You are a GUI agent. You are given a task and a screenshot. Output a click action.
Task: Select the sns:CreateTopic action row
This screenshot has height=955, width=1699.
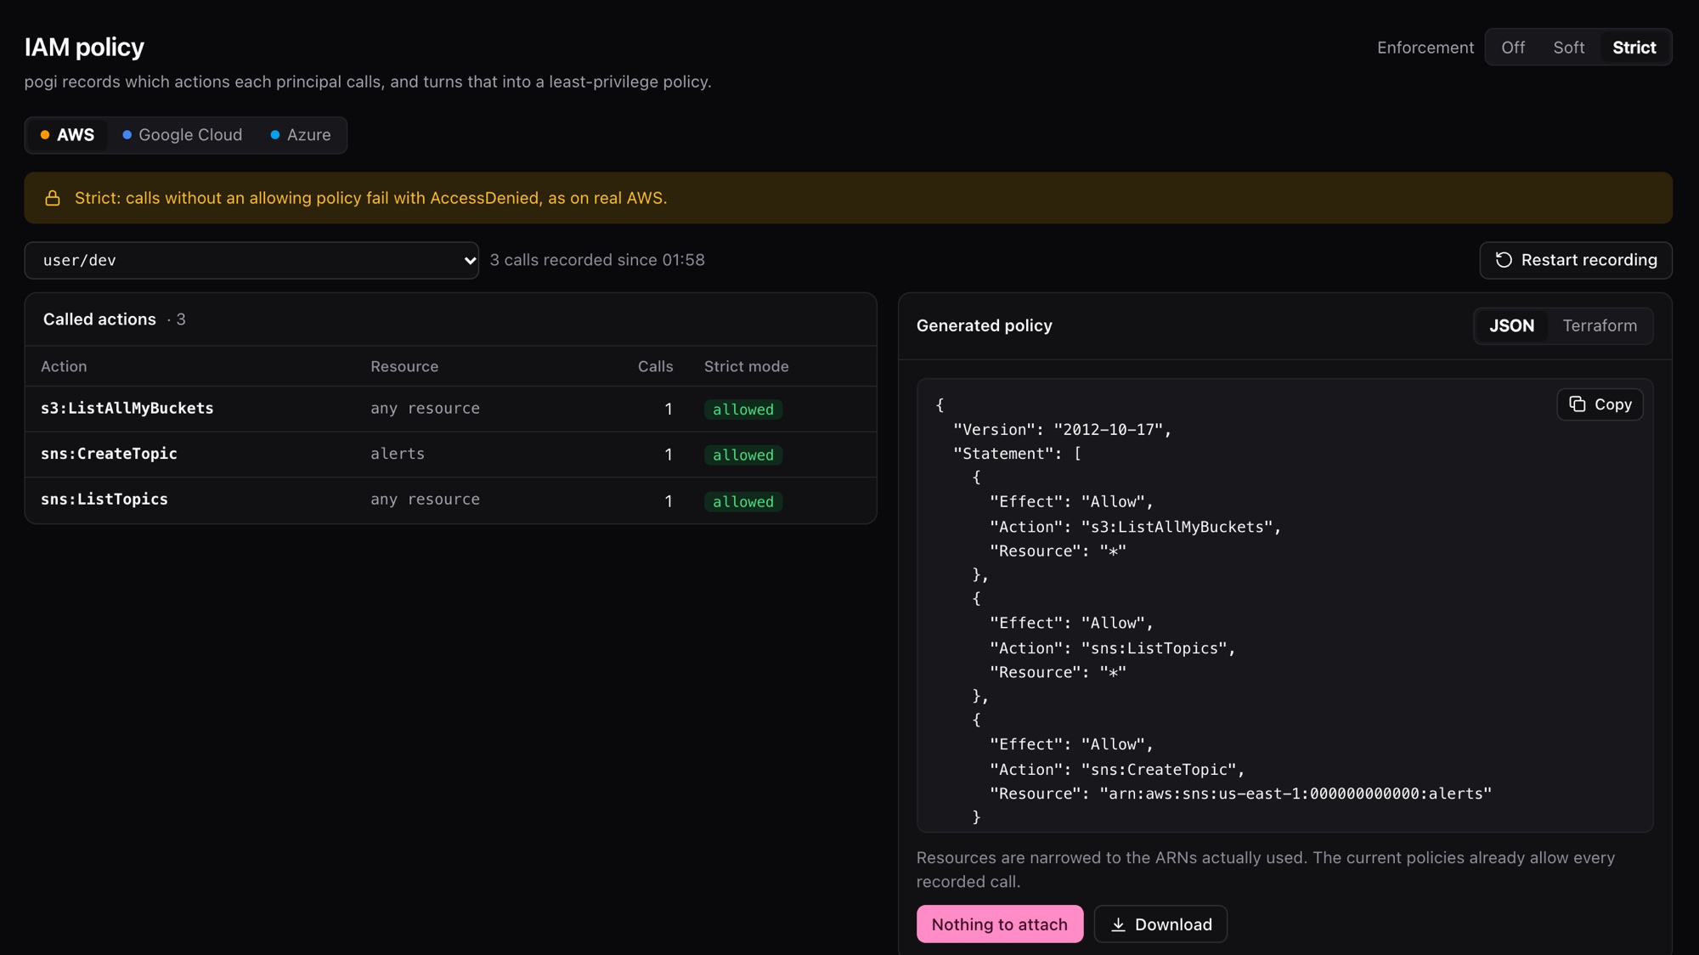point(450,455)
